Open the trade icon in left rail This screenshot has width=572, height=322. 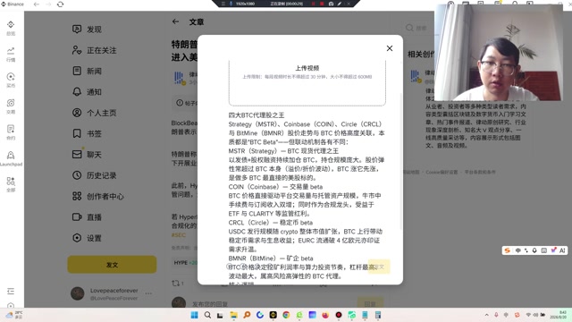(x=11, y=106)
